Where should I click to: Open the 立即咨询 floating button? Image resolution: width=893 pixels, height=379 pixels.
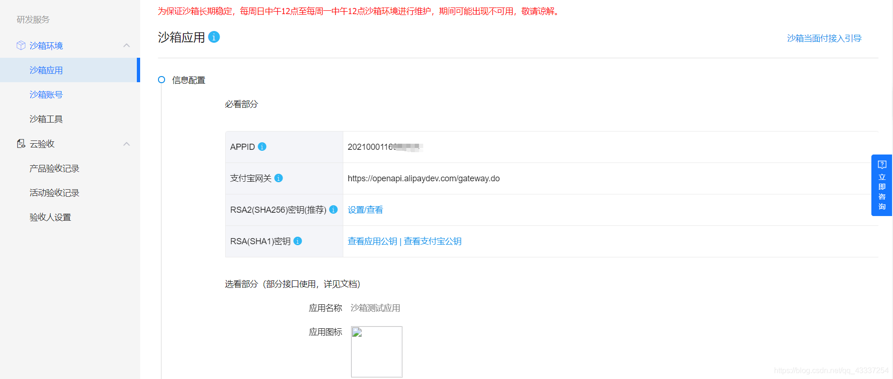tap(882, 185)
